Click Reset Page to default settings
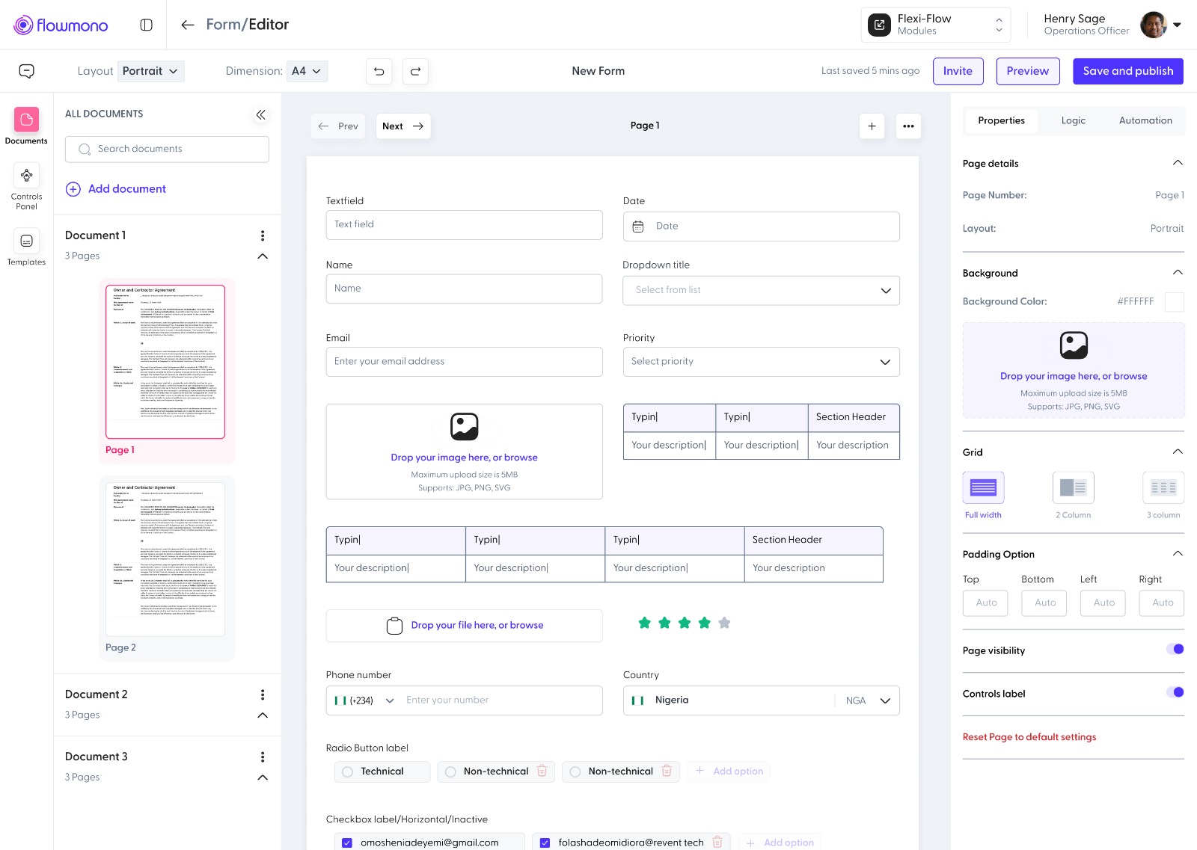The width and height of the screenshot is (1197, 850). [x=1029, y=737]
